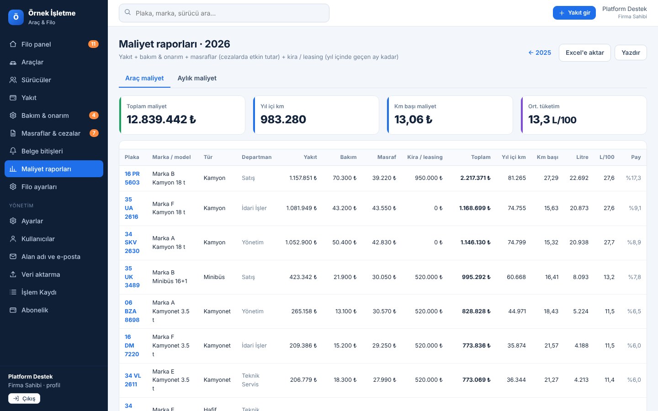Open Sürücüler people icon in sidebar

[x=13, y=80]
